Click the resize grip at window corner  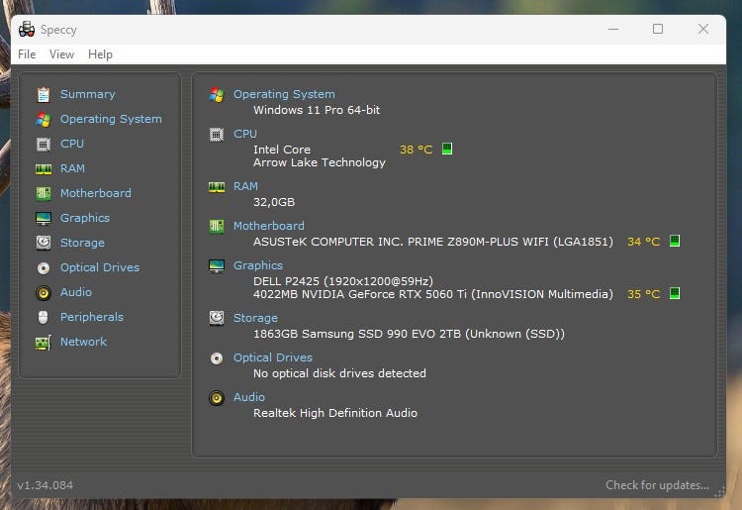tap(720, 492)
